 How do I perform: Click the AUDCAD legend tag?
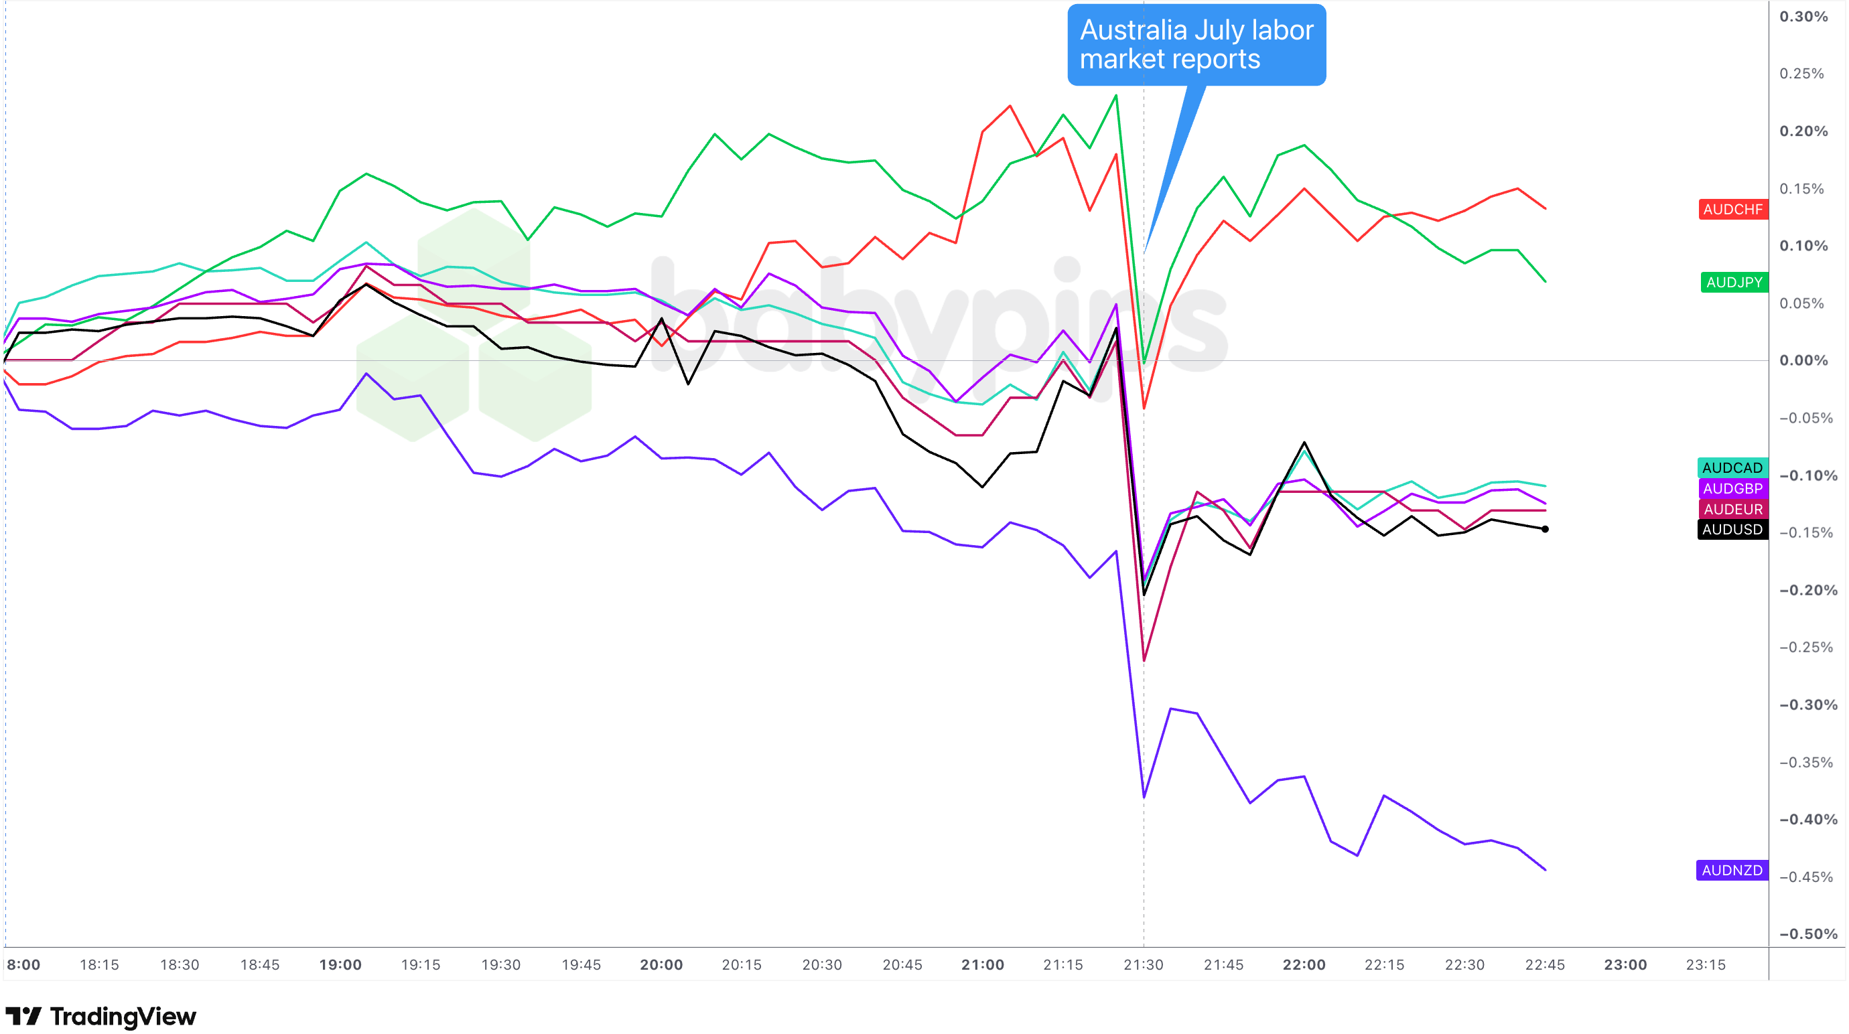(1732, 468)
